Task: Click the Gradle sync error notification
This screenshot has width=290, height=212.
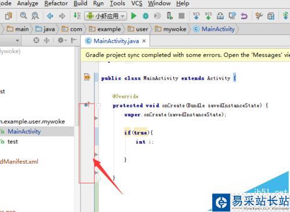Action: click(x=185, y=55)
